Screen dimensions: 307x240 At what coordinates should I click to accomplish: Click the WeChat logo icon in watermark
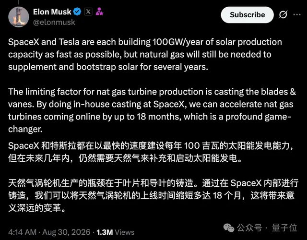click(x=229, y=228)
